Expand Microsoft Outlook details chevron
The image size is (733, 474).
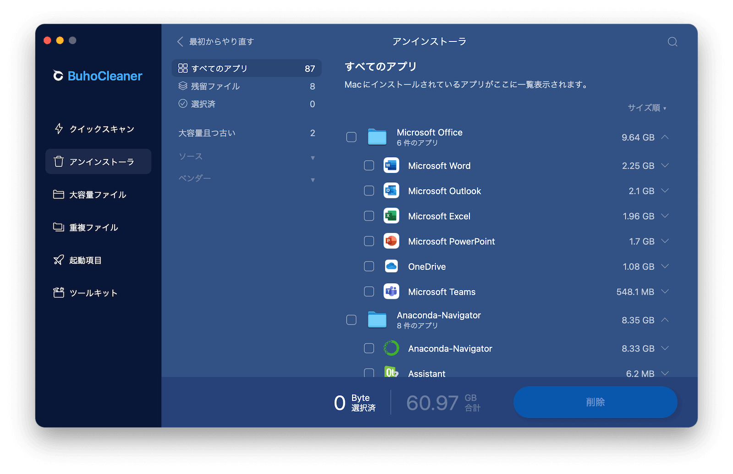click(x=665, y=191)
